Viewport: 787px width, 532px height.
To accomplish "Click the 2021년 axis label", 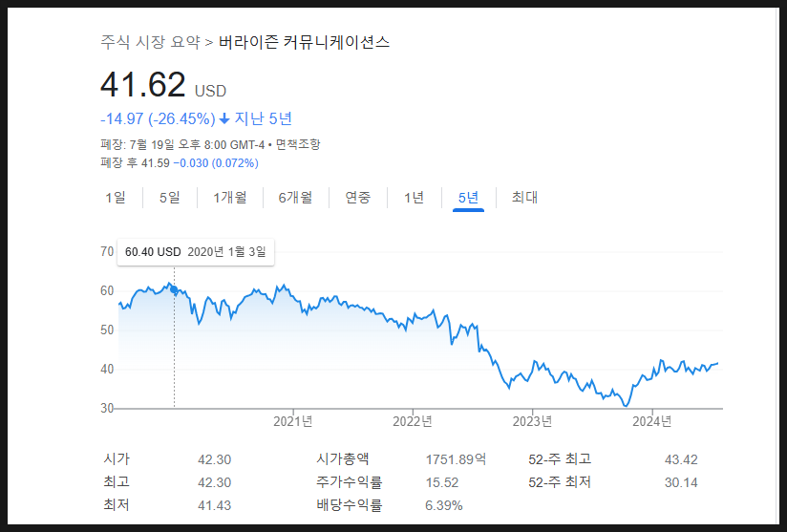I will [x=293, y=421].
